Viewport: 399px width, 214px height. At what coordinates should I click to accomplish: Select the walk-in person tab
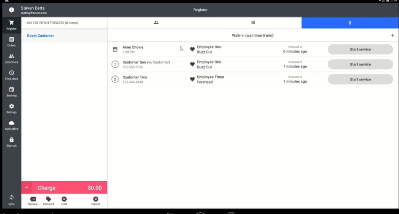(x=350, y=23)
